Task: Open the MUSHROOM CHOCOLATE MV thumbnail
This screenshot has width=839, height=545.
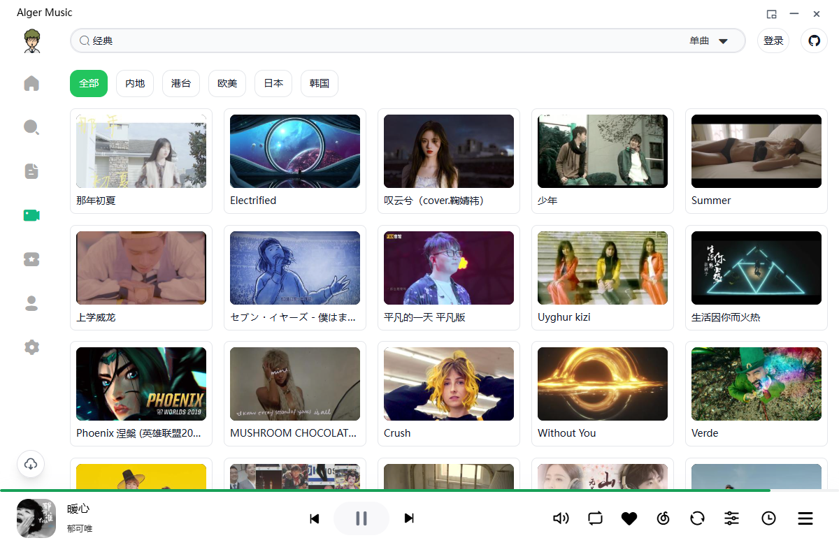Action: 295,384
